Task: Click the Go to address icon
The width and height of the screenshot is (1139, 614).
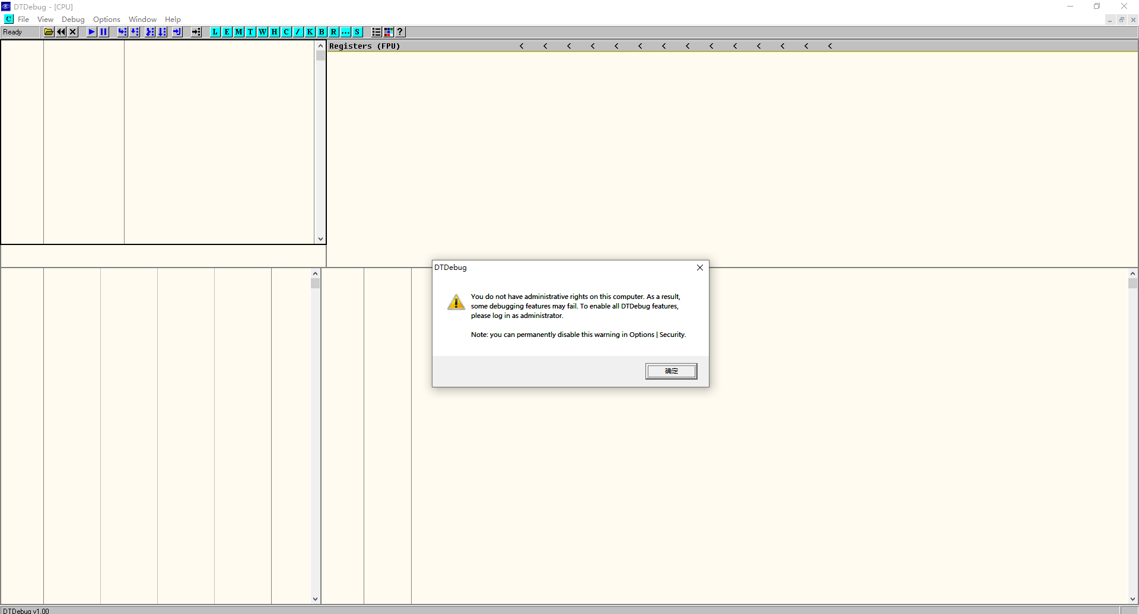Action: (x=196, y=32)
